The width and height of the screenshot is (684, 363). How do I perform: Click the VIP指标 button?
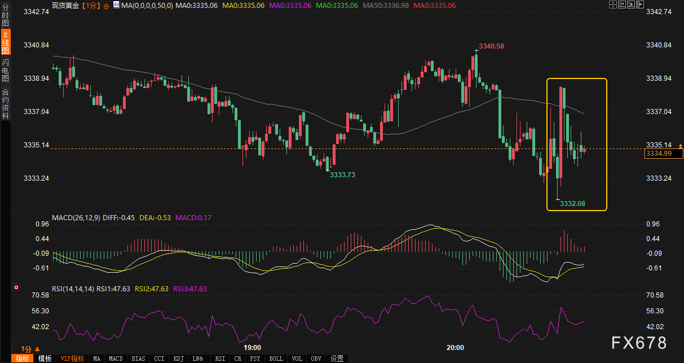click(72, 358)
